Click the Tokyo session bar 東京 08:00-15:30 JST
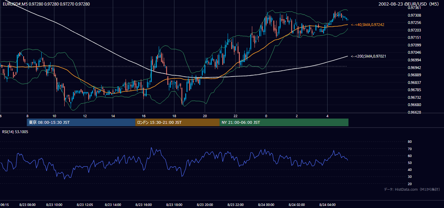Viewport: 444px width, 208px height. tap(81, 122)
